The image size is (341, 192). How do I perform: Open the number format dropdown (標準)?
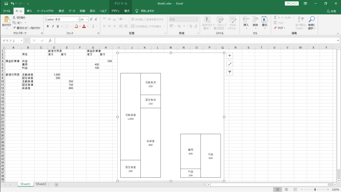(x=196, y=19)
